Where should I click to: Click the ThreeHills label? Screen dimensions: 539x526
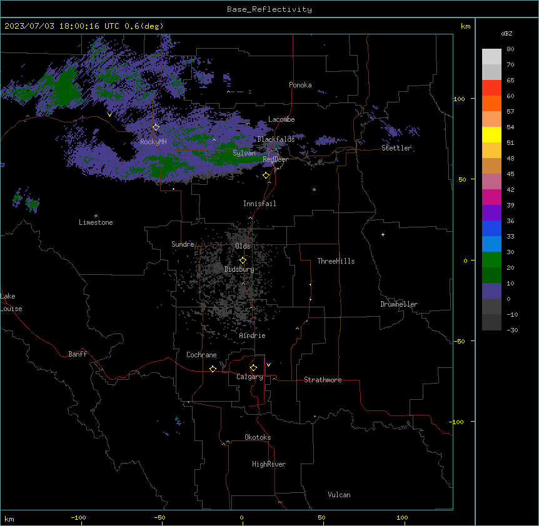pyautogui.click(x=336, y=261)
